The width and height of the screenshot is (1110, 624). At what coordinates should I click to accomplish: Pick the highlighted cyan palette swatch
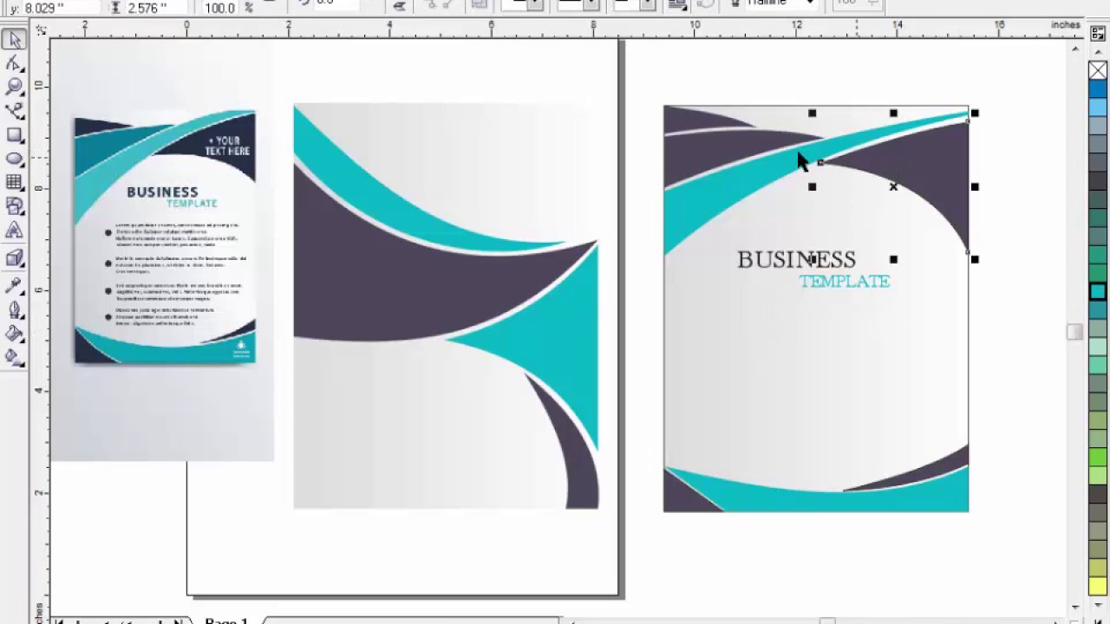click(1098, 293)
